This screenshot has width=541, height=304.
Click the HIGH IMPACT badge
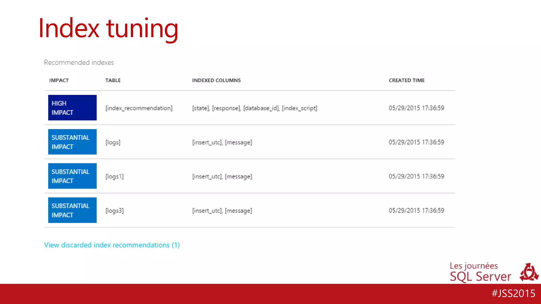point(72,108)
